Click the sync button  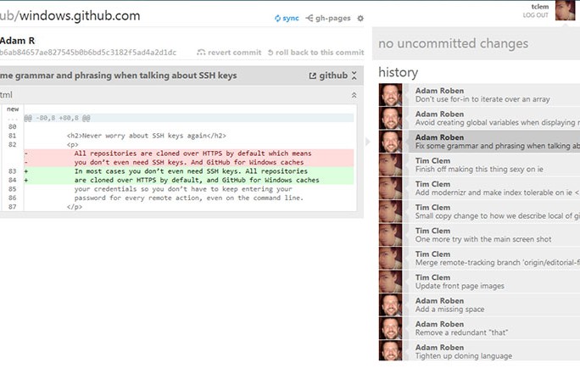pyautogui.click(x=287, y=18)
